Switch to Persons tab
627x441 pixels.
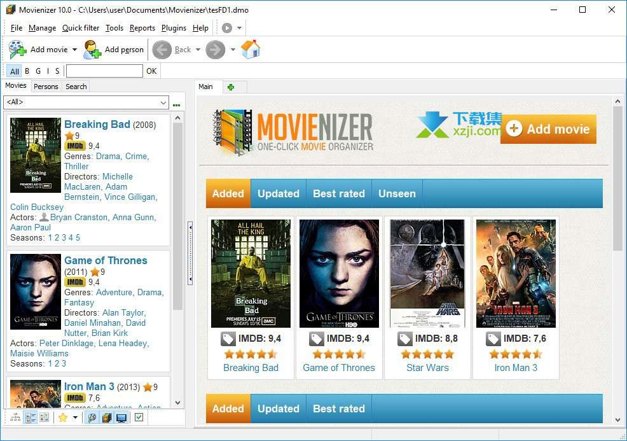(x=46, y=87)
